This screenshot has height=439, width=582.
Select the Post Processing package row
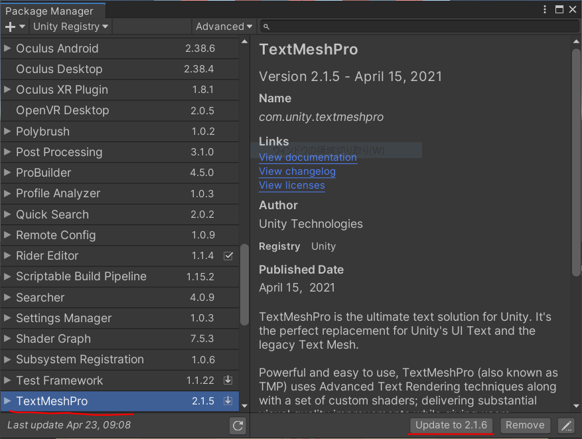point(120,152)
